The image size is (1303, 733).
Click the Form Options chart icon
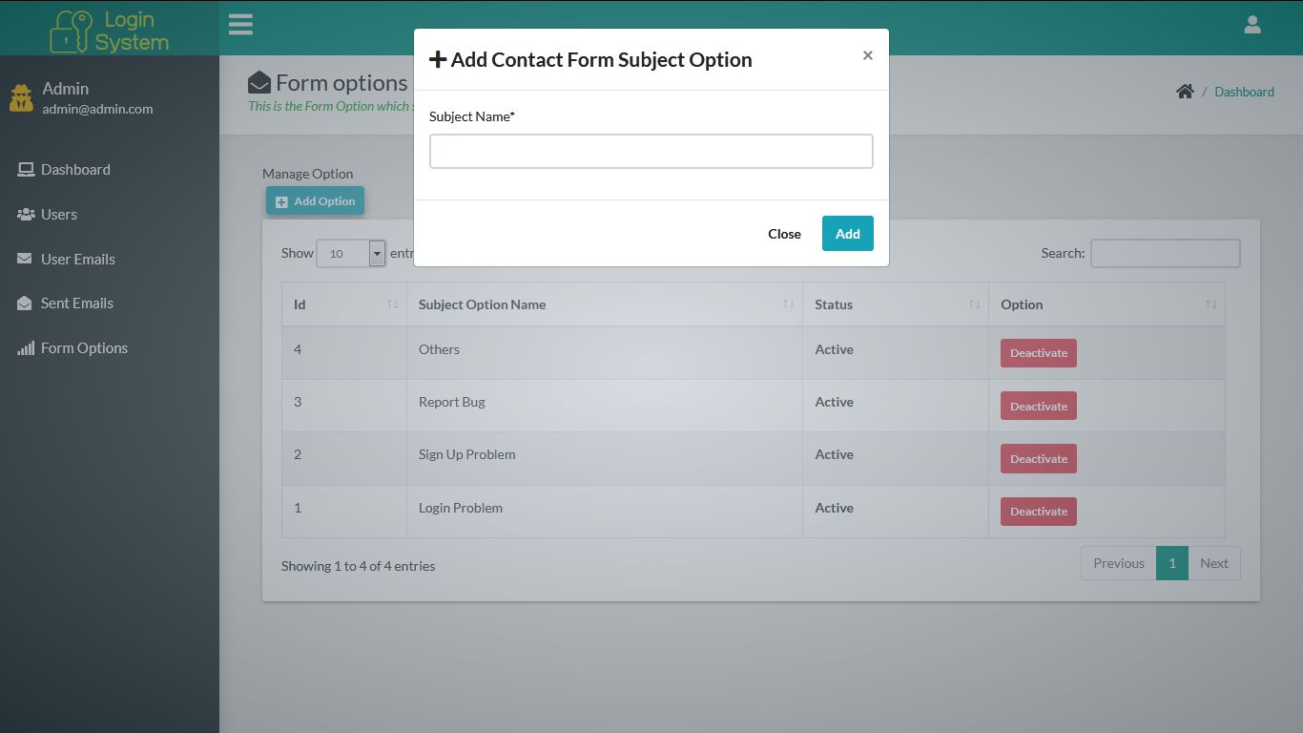coord(25,347)
